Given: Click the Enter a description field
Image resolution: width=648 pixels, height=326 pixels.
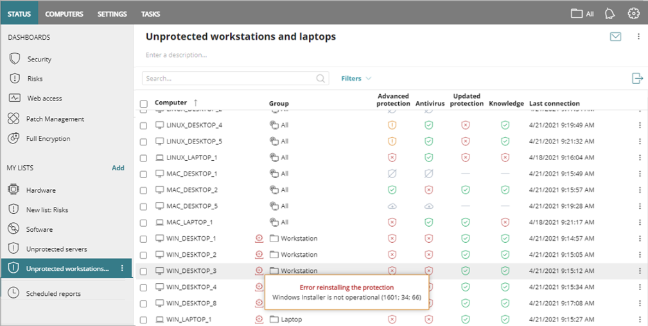Looking at the screenshot, I should coord(177,55).
